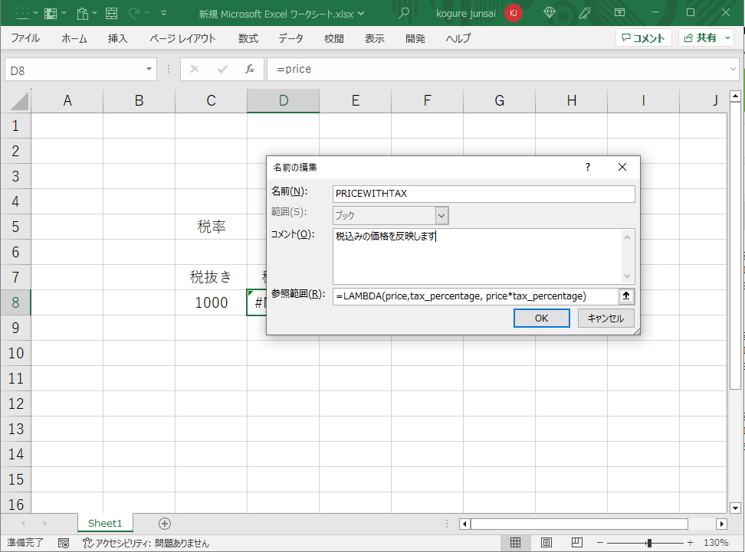Click the search magnifier icon in title bar
The height and width of the screenshot is (552, 745).
(404, 13)
